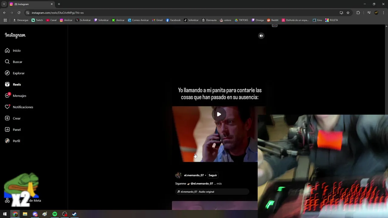Open Spotify from taskbar
This screenshot has width=388, height=218.
[x=55, y=214]
